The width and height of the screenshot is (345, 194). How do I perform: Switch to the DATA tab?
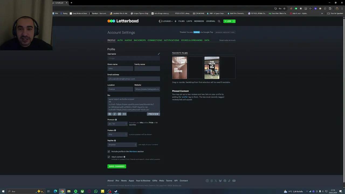point(207,40)
